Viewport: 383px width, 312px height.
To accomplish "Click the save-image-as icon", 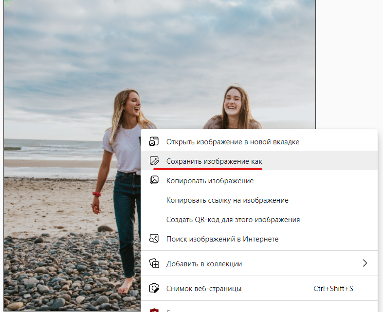I will (x=154, y=161).
